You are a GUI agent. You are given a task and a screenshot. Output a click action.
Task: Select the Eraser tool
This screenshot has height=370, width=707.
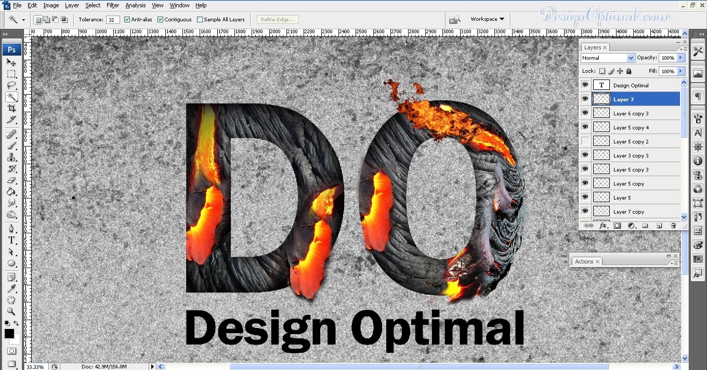pyautogui.click(x=11, y=180)
